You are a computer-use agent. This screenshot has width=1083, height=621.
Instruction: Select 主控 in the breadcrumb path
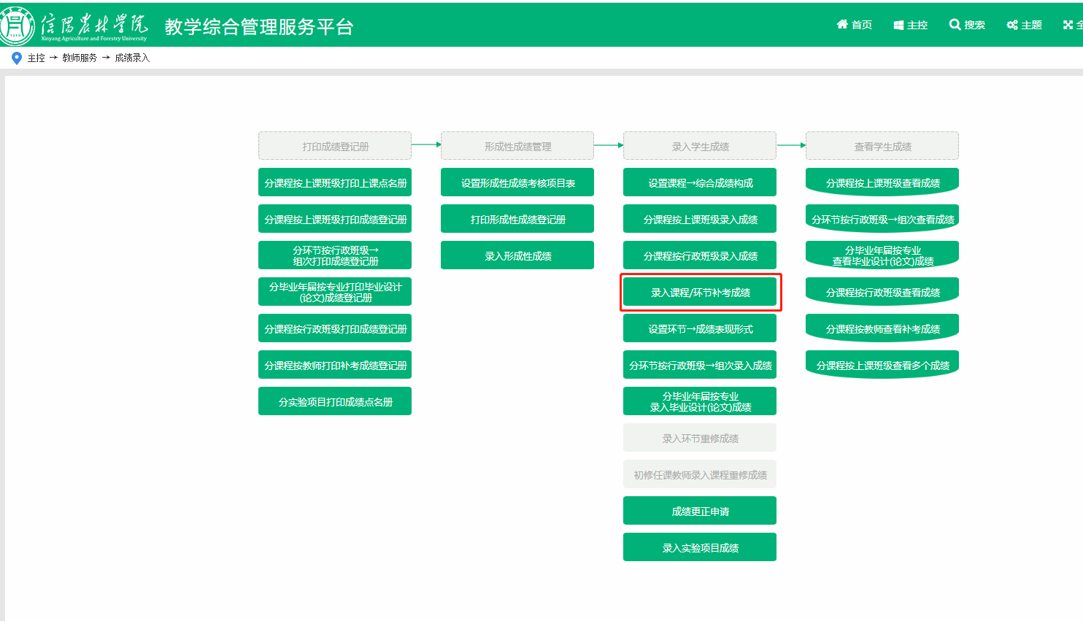[x=36, y=58]
